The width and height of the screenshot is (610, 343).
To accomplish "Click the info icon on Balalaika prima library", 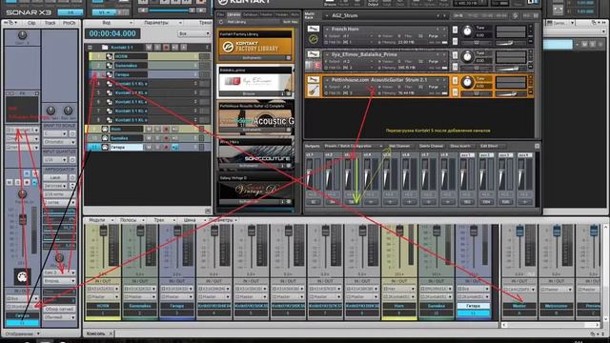I will 283,93.
